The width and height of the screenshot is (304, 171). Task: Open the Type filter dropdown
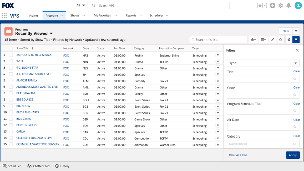click(x=263, y=63)
